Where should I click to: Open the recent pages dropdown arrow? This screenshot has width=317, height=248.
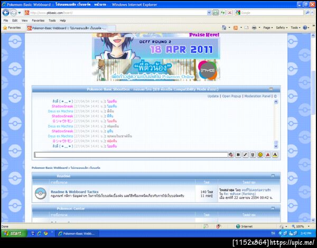pos(20,13)
